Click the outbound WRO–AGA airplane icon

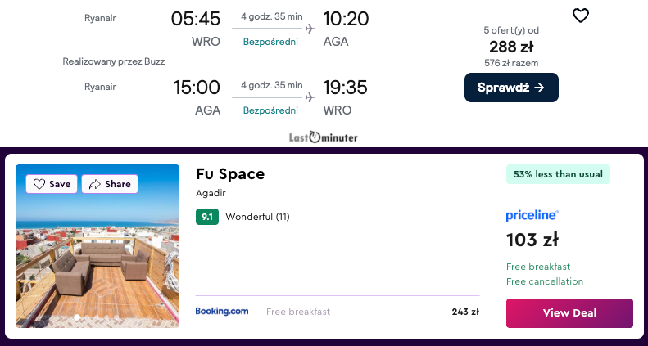[310, 29]
